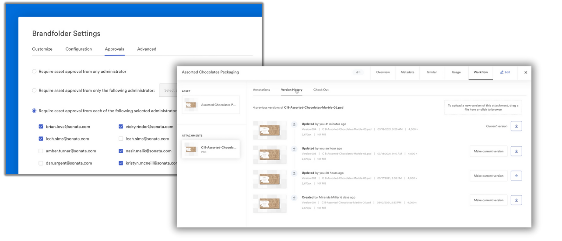The width and height of the screenshot is (562, 241).
Task: Click 'Updated by you an hour ago' text
Action: click(x=322, y=148)
